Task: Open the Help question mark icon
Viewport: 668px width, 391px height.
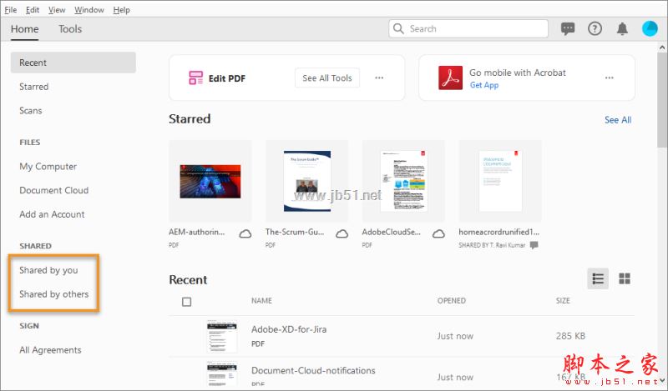Action: click(595, 29)
